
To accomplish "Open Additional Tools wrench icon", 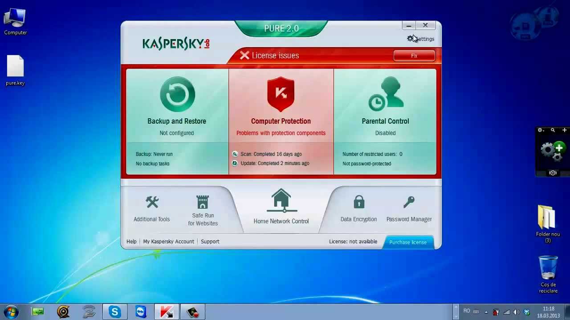I will (152, 202).
